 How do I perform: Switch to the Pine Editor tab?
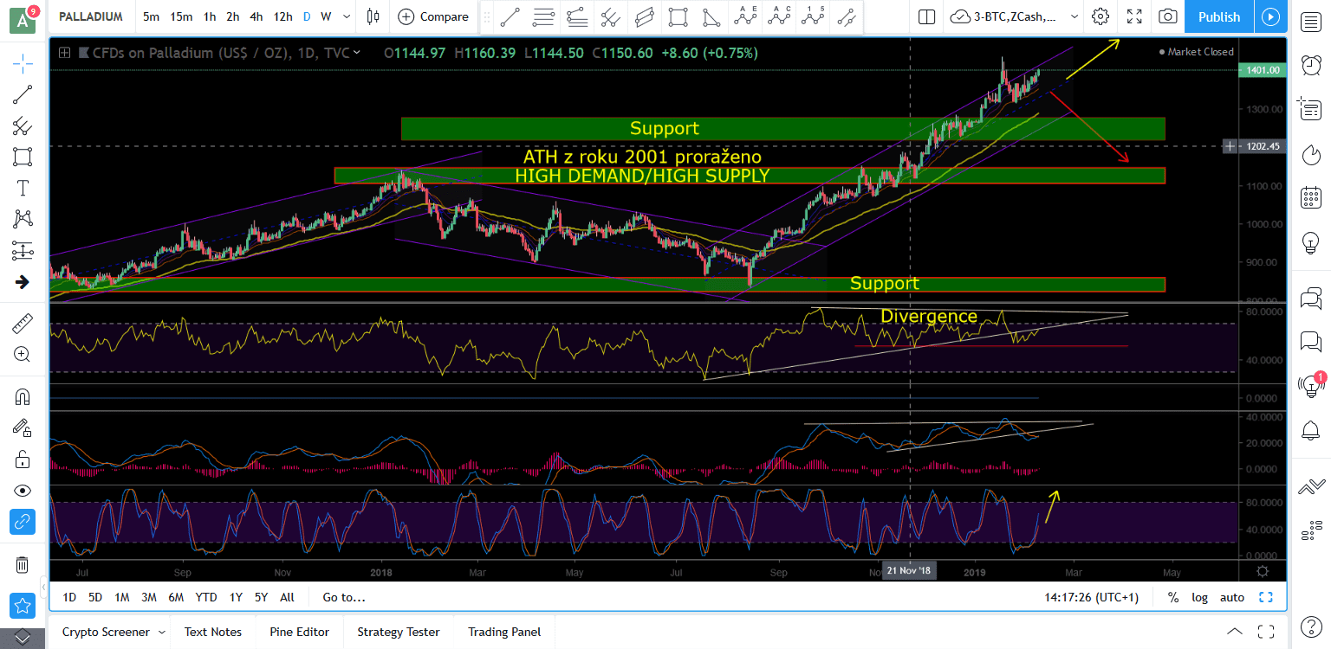tap(299, 632)
